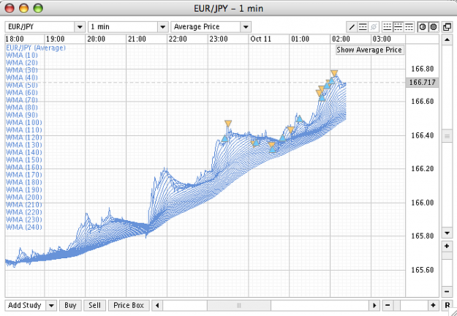457x316 pixels.
Task: Click the vertical scrollbar down arrow
Action: pos(447,233)
